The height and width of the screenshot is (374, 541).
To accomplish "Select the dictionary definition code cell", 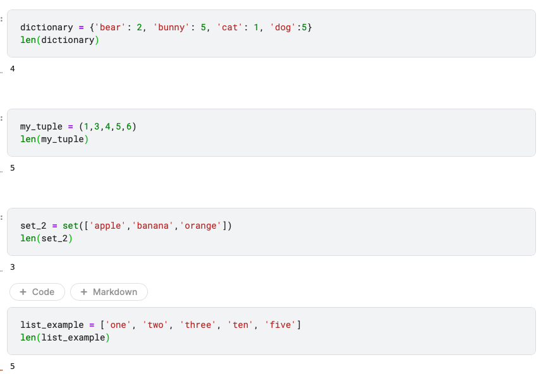I will (x=271, y=33).
